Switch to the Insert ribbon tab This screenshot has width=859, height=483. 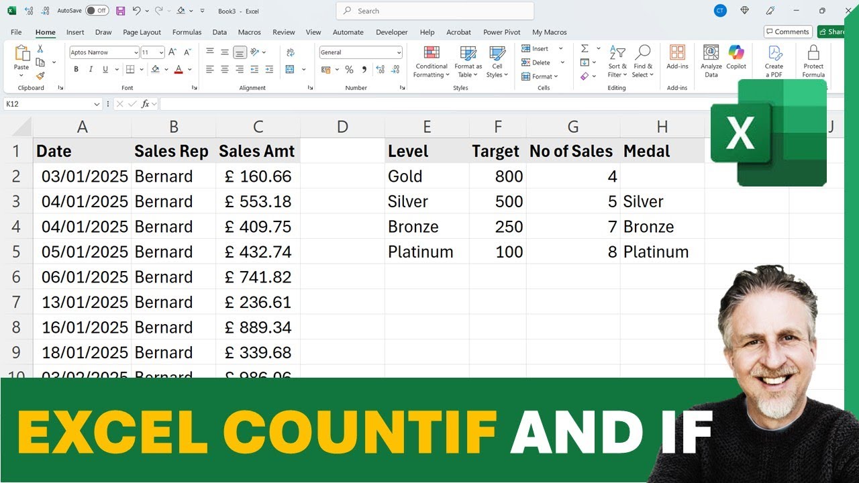tap(75, 32)
